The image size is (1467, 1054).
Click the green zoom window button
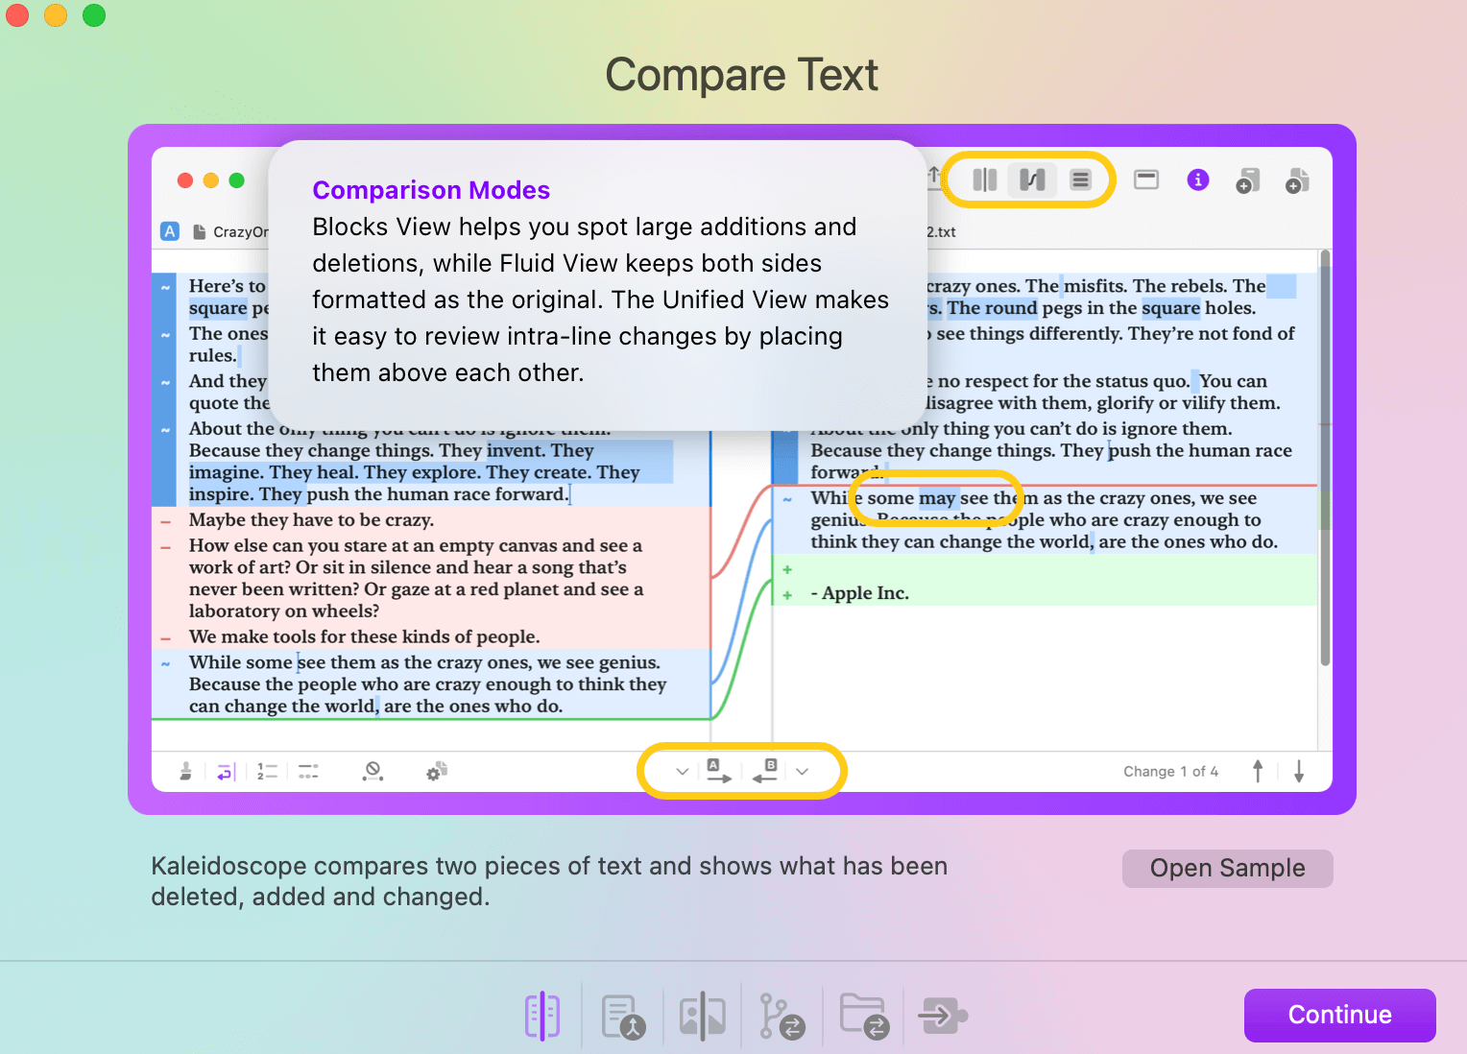[x=94, y=15]
